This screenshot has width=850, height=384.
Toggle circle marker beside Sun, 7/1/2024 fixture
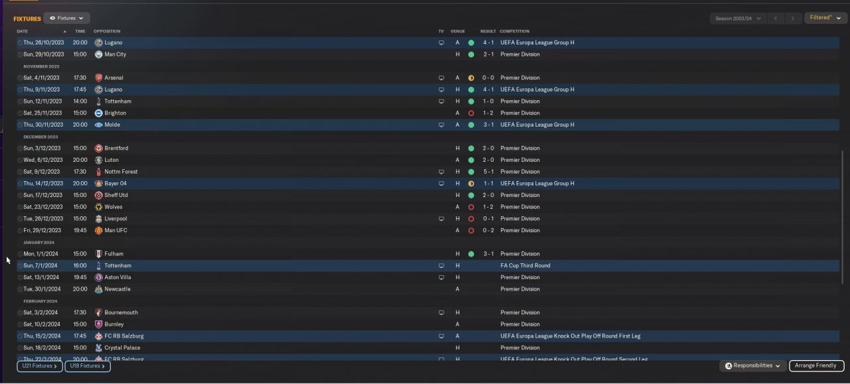[x=20, y=266]
